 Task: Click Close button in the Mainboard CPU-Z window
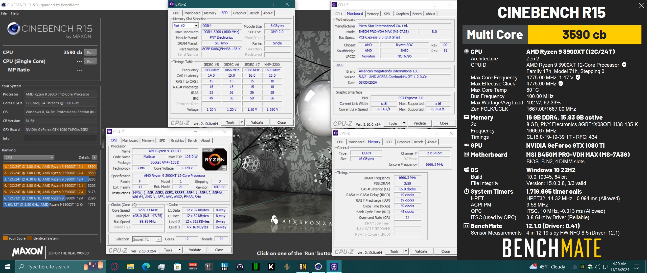444,123
